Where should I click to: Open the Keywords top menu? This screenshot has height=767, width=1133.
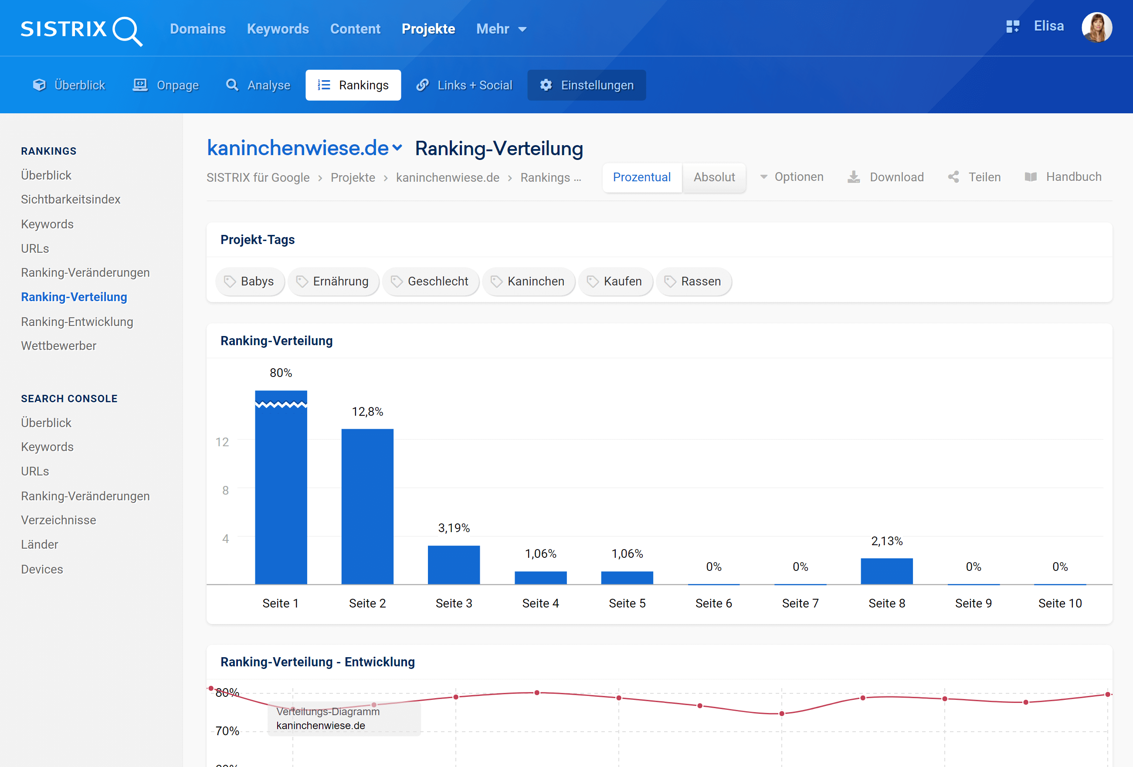point(278,29)
